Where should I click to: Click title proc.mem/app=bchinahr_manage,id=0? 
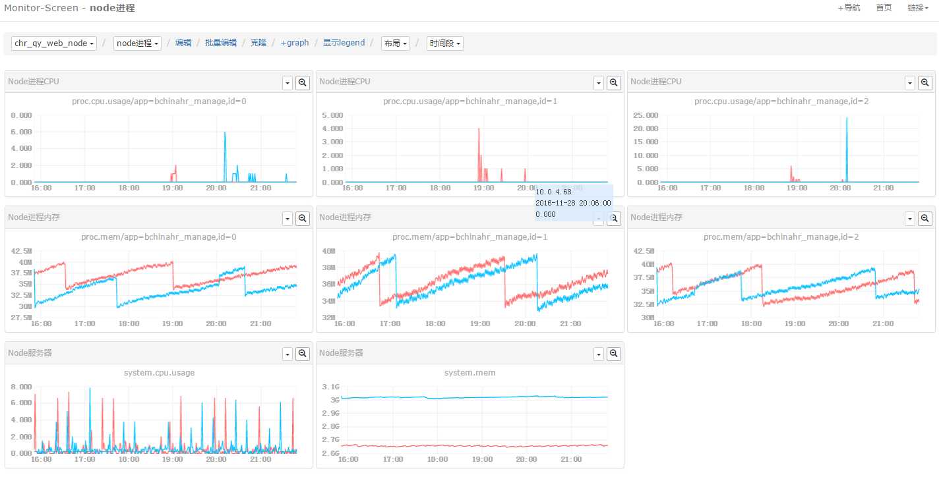[x=159, y=237]
